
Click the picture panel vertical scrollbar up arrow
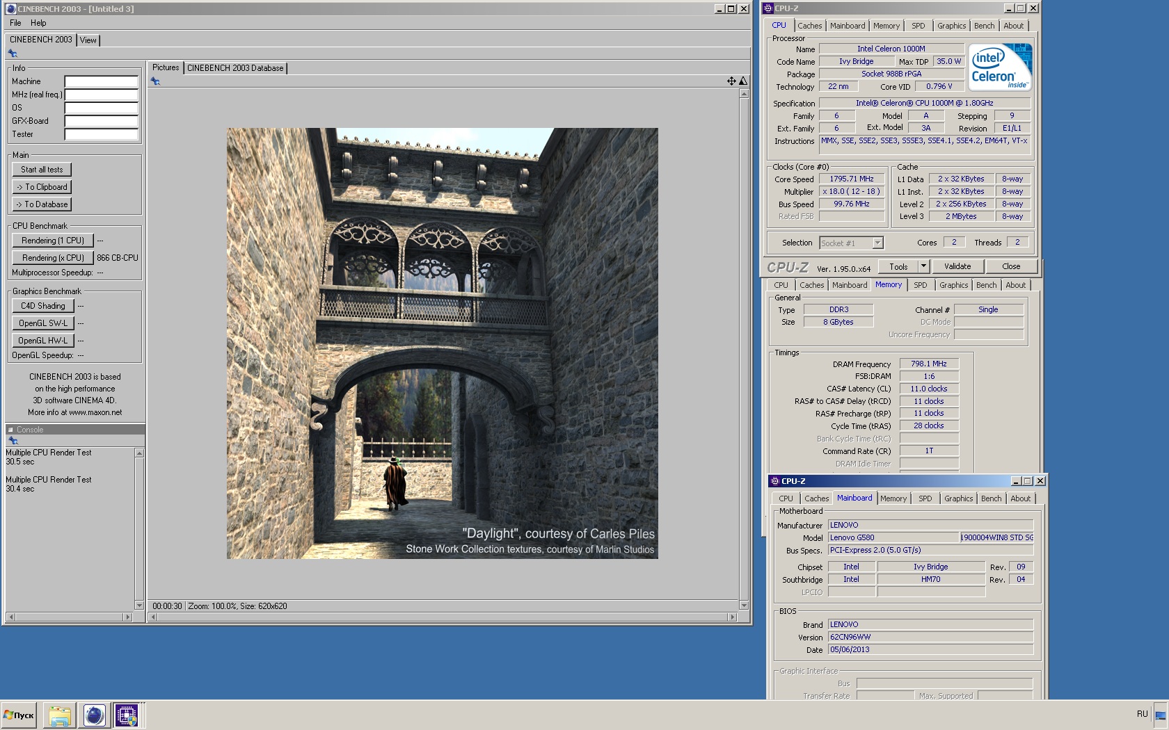point(744,93)
